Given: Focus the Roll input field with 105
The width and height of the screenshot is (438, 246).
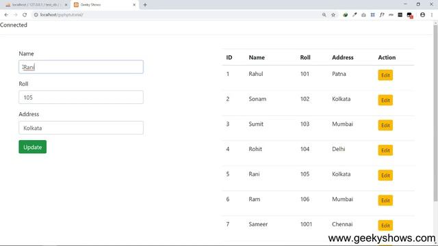Looking at the screenshot, I should pyautogui.click(x=81, y=97).
